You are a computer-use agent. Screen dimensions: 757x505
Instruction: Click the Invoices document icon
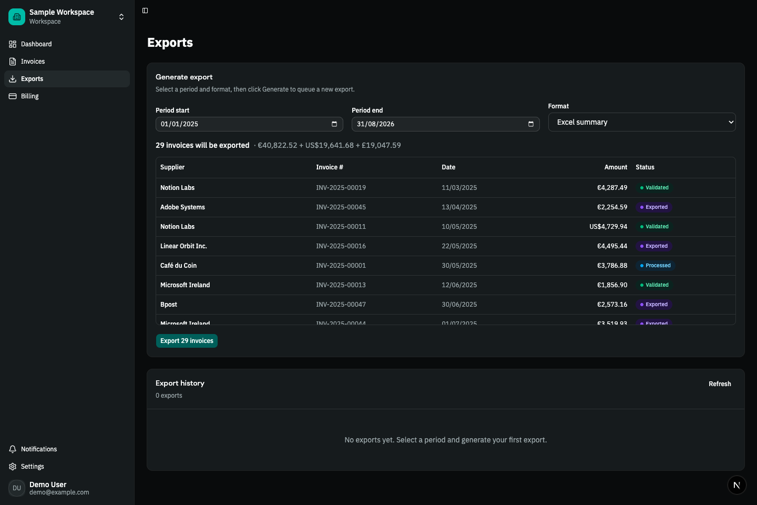tap(13, 62)
